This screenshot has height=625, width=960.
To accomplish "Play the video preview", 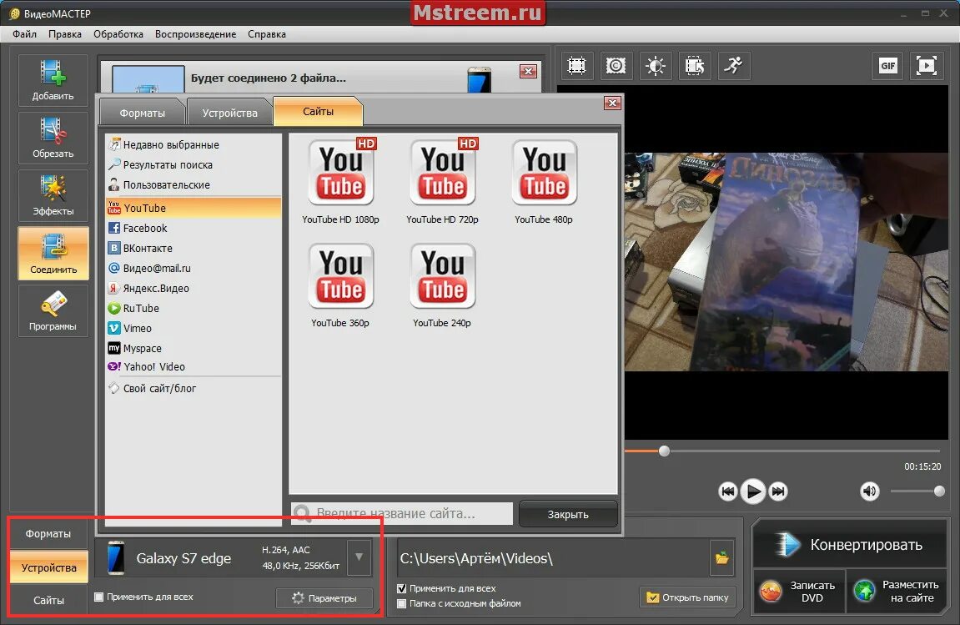I will 753,491.
